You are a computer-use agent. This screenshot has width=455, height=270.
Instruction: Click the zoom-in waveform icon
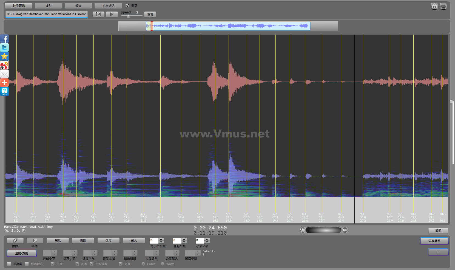345,230
